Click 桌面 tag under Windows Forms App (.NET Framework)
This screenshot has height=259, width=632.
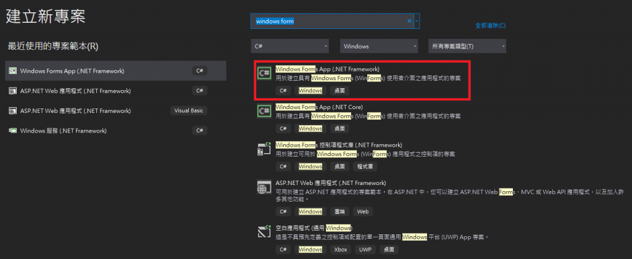[340, 91]
